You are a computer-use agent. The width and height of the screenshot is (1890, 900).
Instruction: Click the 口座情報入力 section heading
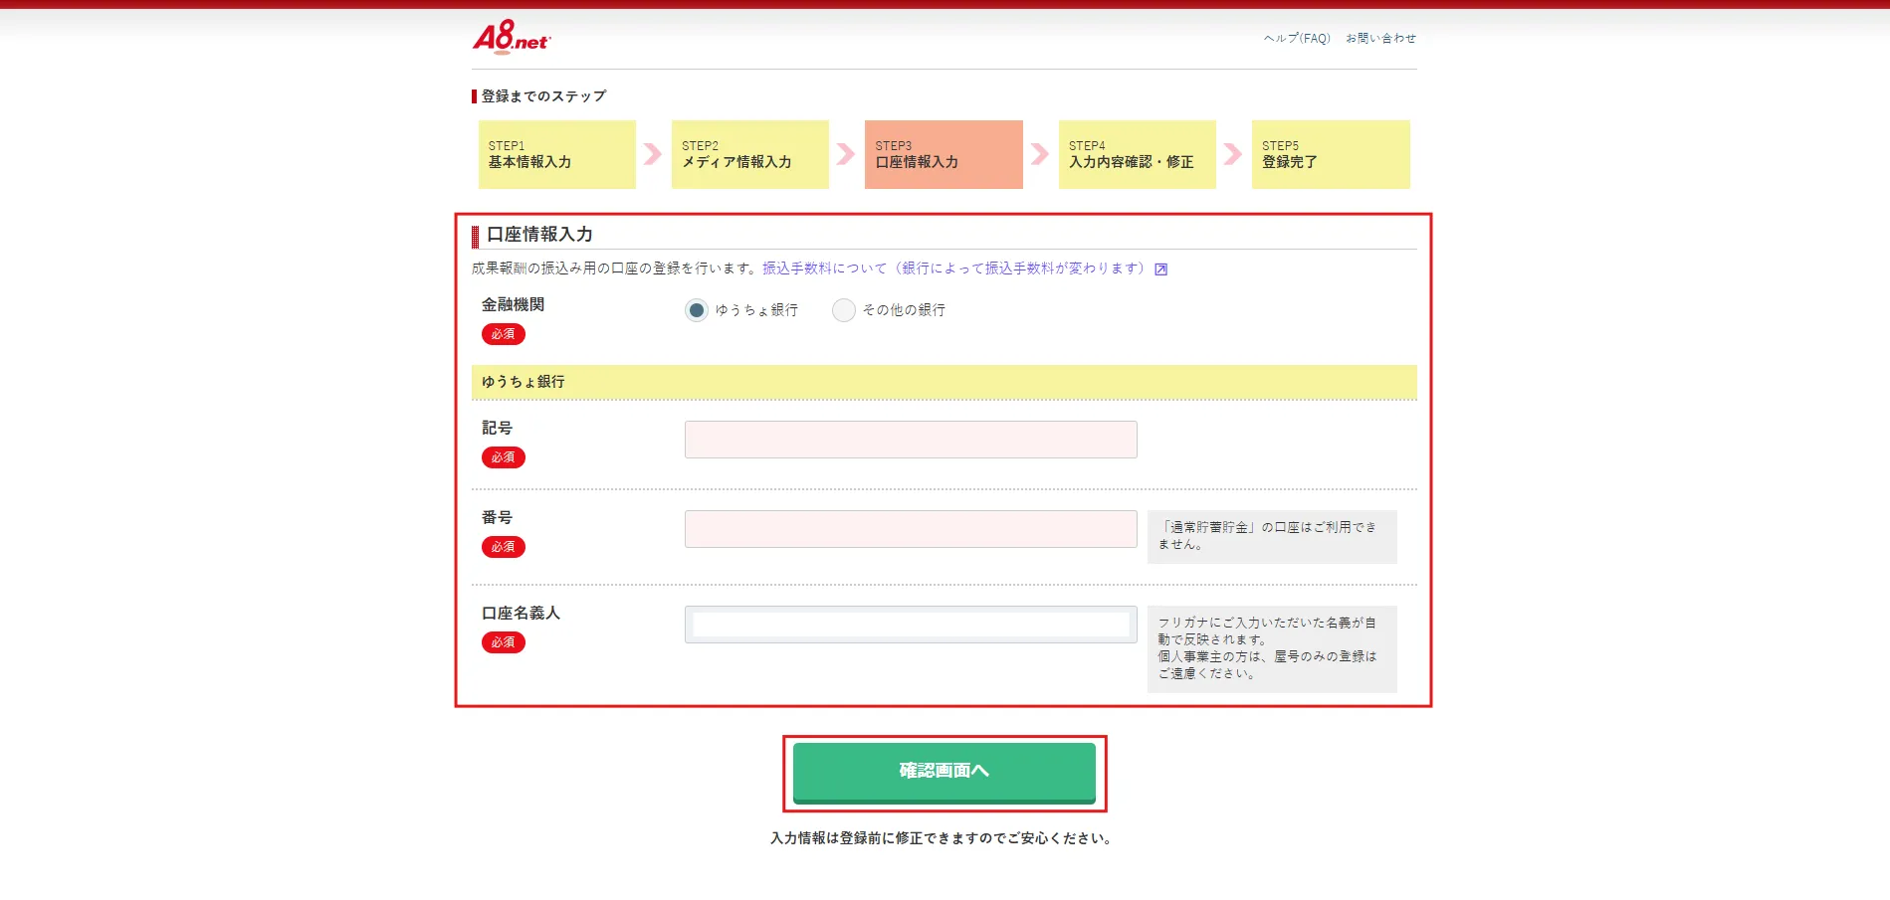539,235
